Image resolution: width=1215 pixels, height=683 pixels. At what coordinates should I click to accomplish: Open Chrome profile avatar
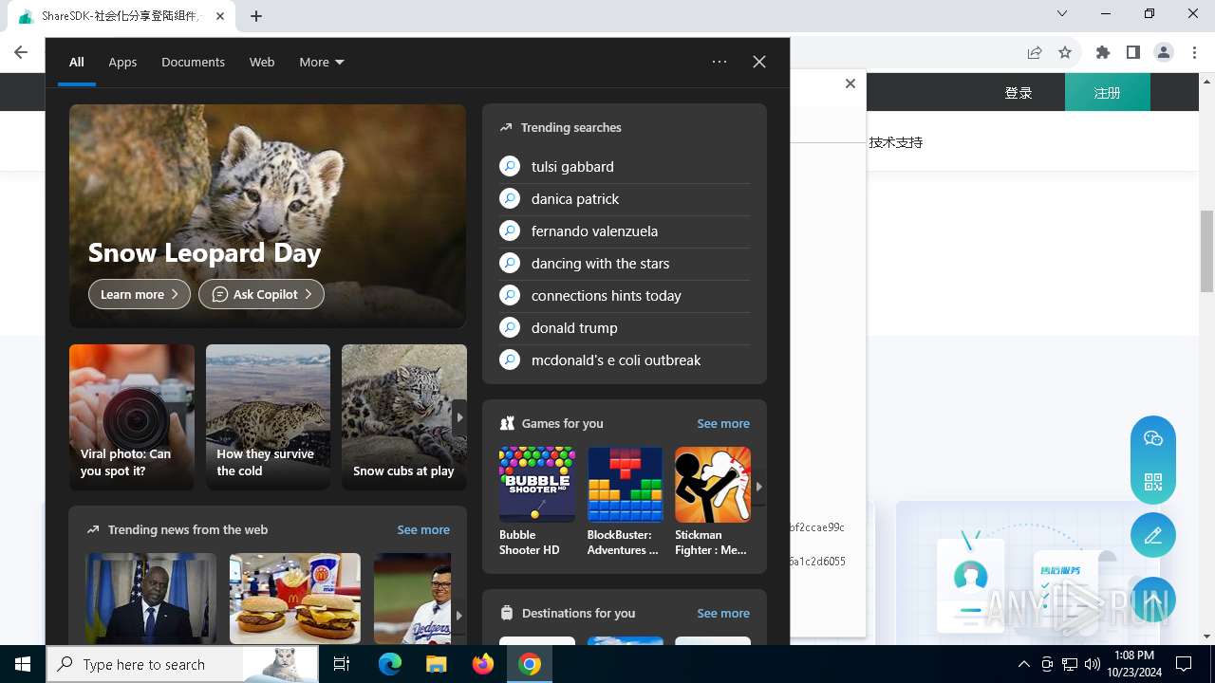pyautogui.click(x=1164, y=52)
